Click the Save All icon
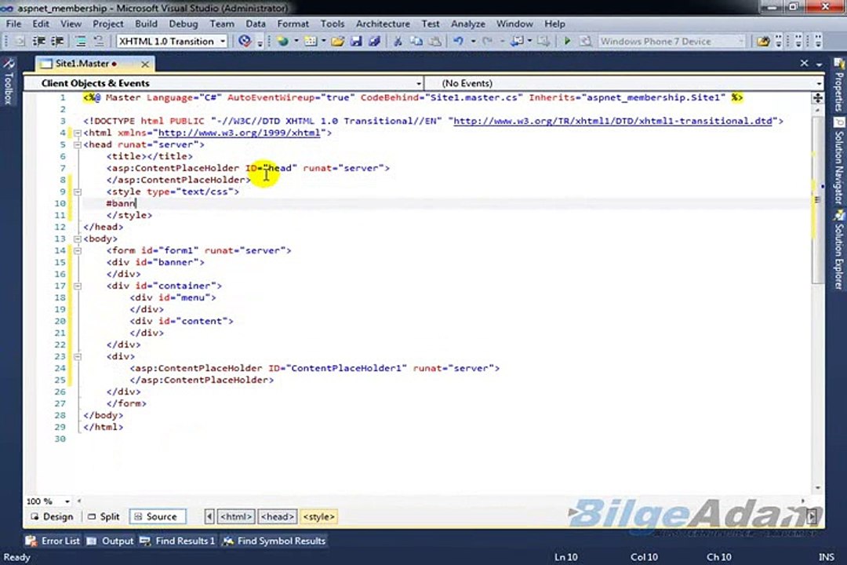 point(374,41)
